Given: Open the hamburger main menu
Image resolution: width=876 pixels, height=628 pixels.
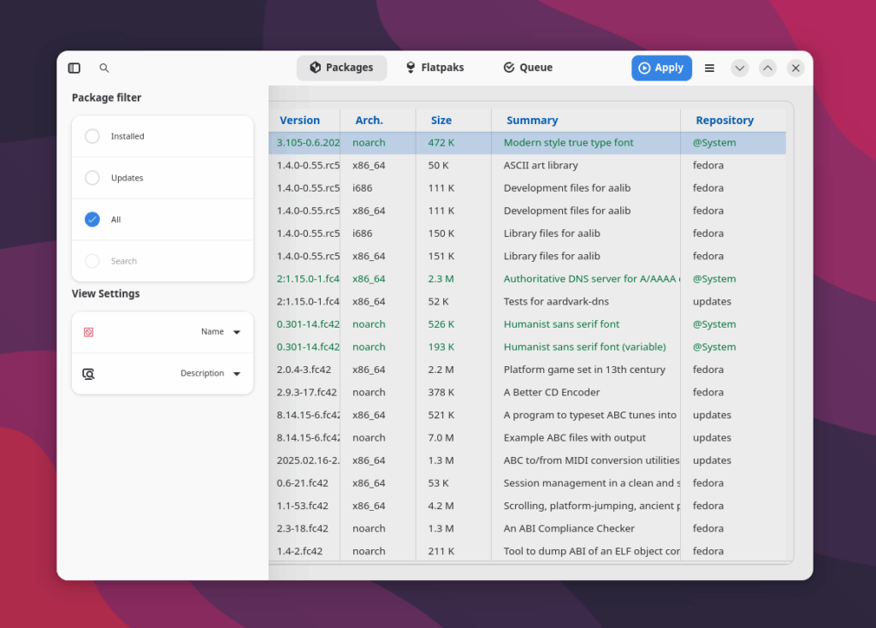Looking at the screenshot, I should click(x=709, y=68).
